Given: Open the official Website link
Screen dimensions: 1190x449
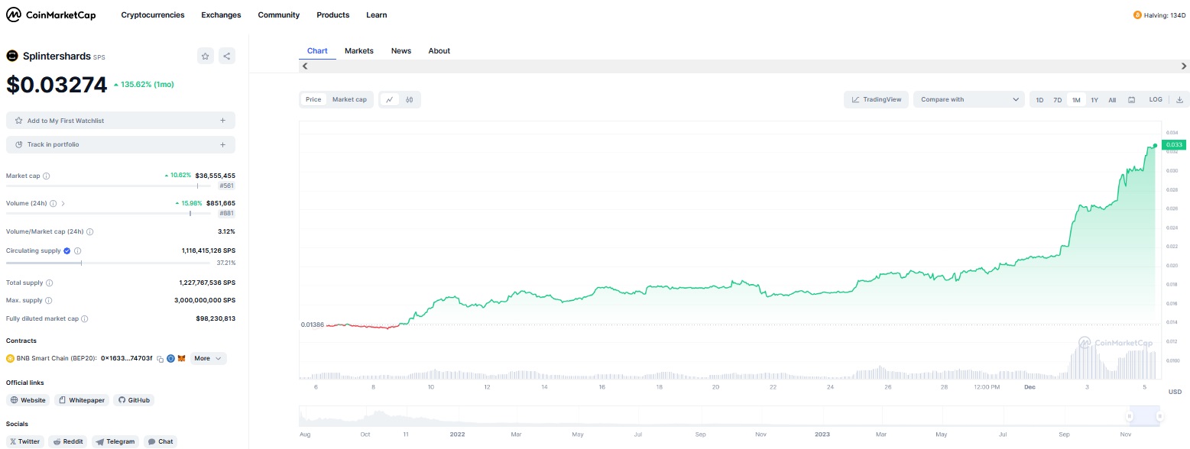Looking at the screenshot, I should pos(28,400).
